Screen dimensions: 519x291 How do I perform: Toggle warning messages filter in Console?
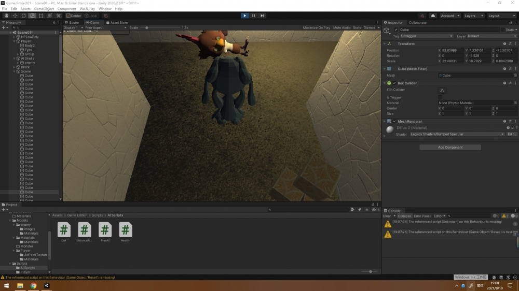click(505, 216)
